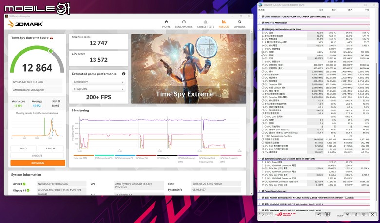Expand the iGPU AMD Radeon group
The height and width of the screenshot is (223, 380).
[260, 23]
